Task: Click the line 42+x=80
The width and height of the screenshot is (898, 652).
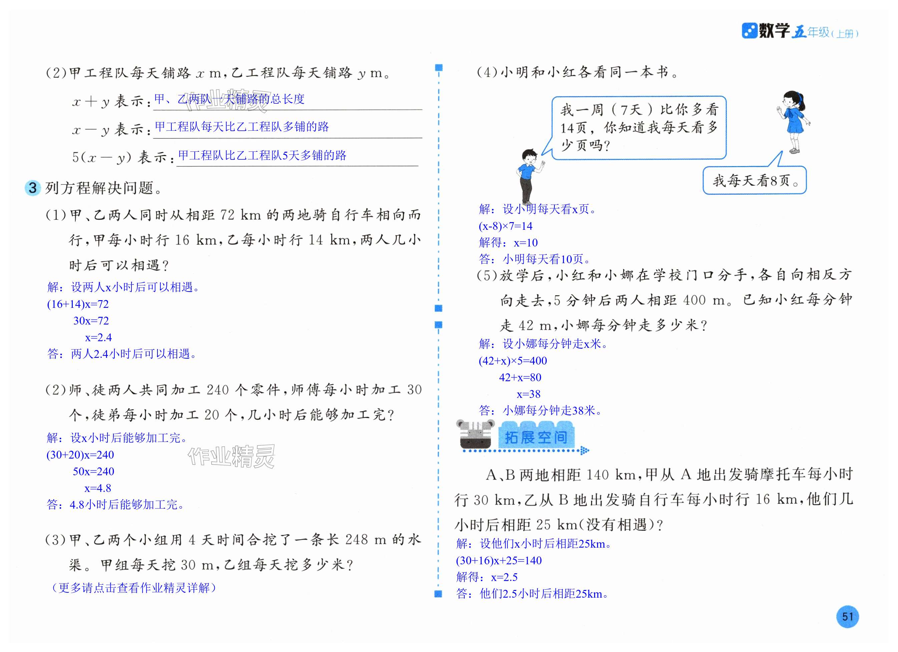Action: [x=520, y=377]
